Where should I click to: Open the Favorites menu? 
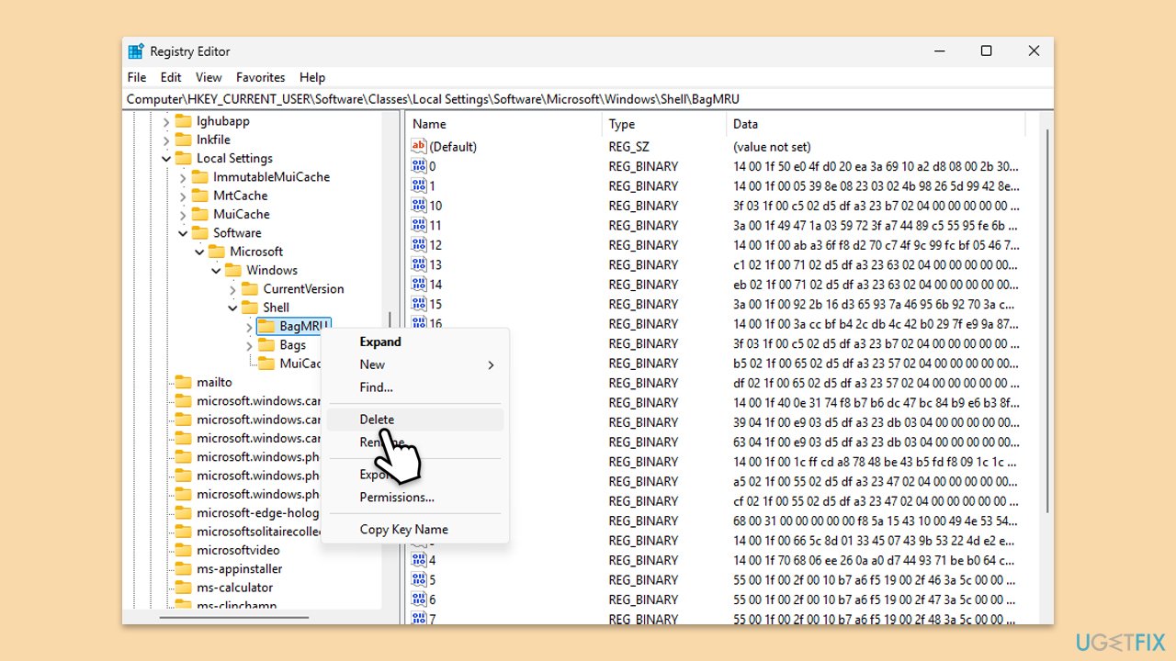(260, 77)
